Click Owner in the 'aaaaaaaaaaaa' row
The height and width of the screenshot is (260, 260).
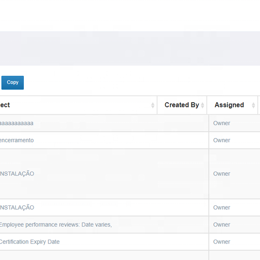click(221, 123)
